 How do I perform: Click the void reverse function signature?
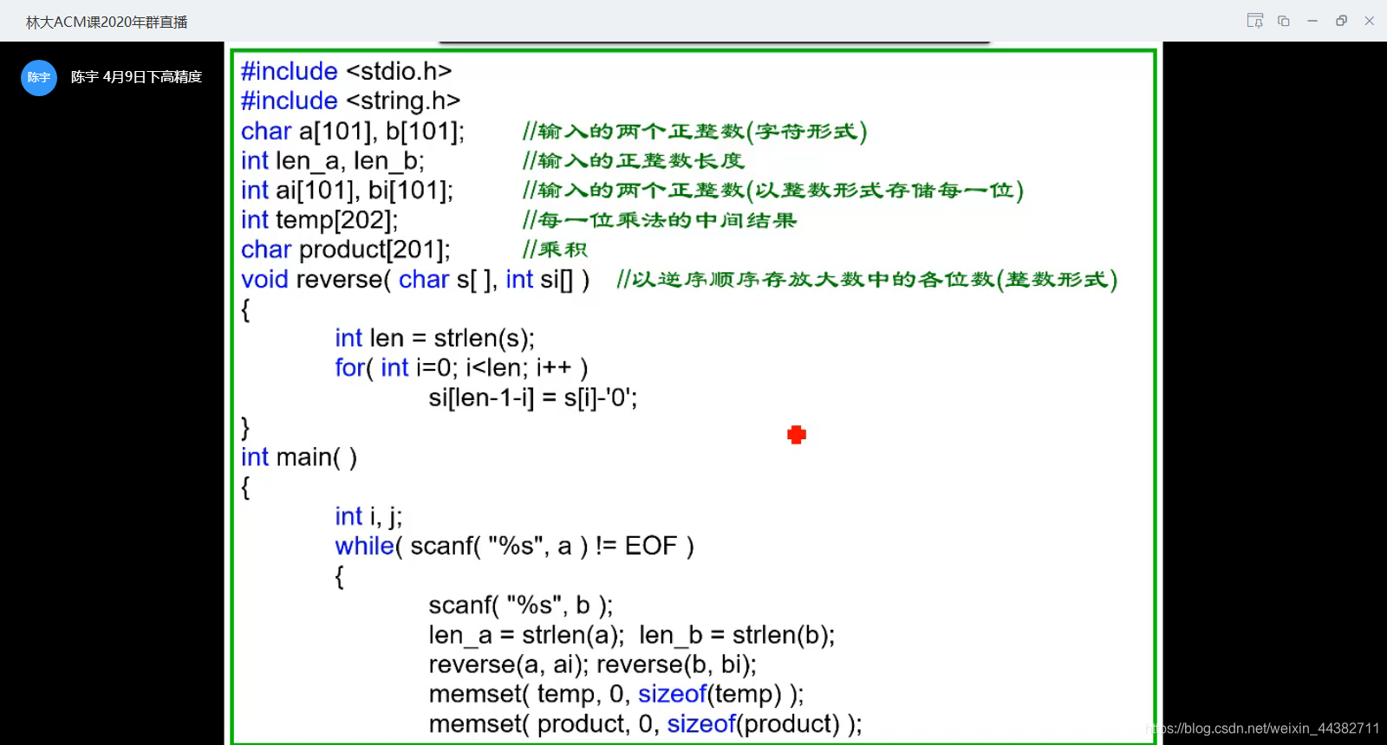[x=415, y=280]
